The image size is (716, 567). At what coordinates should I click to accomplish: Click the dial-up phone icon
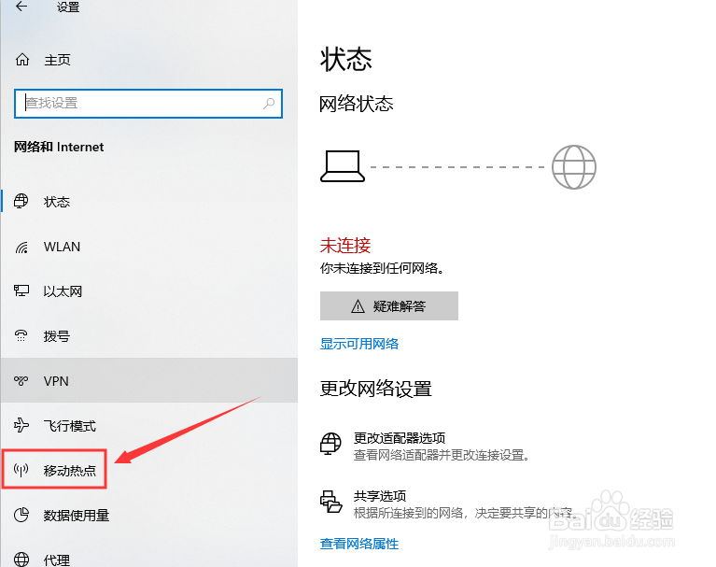point(21,336)
